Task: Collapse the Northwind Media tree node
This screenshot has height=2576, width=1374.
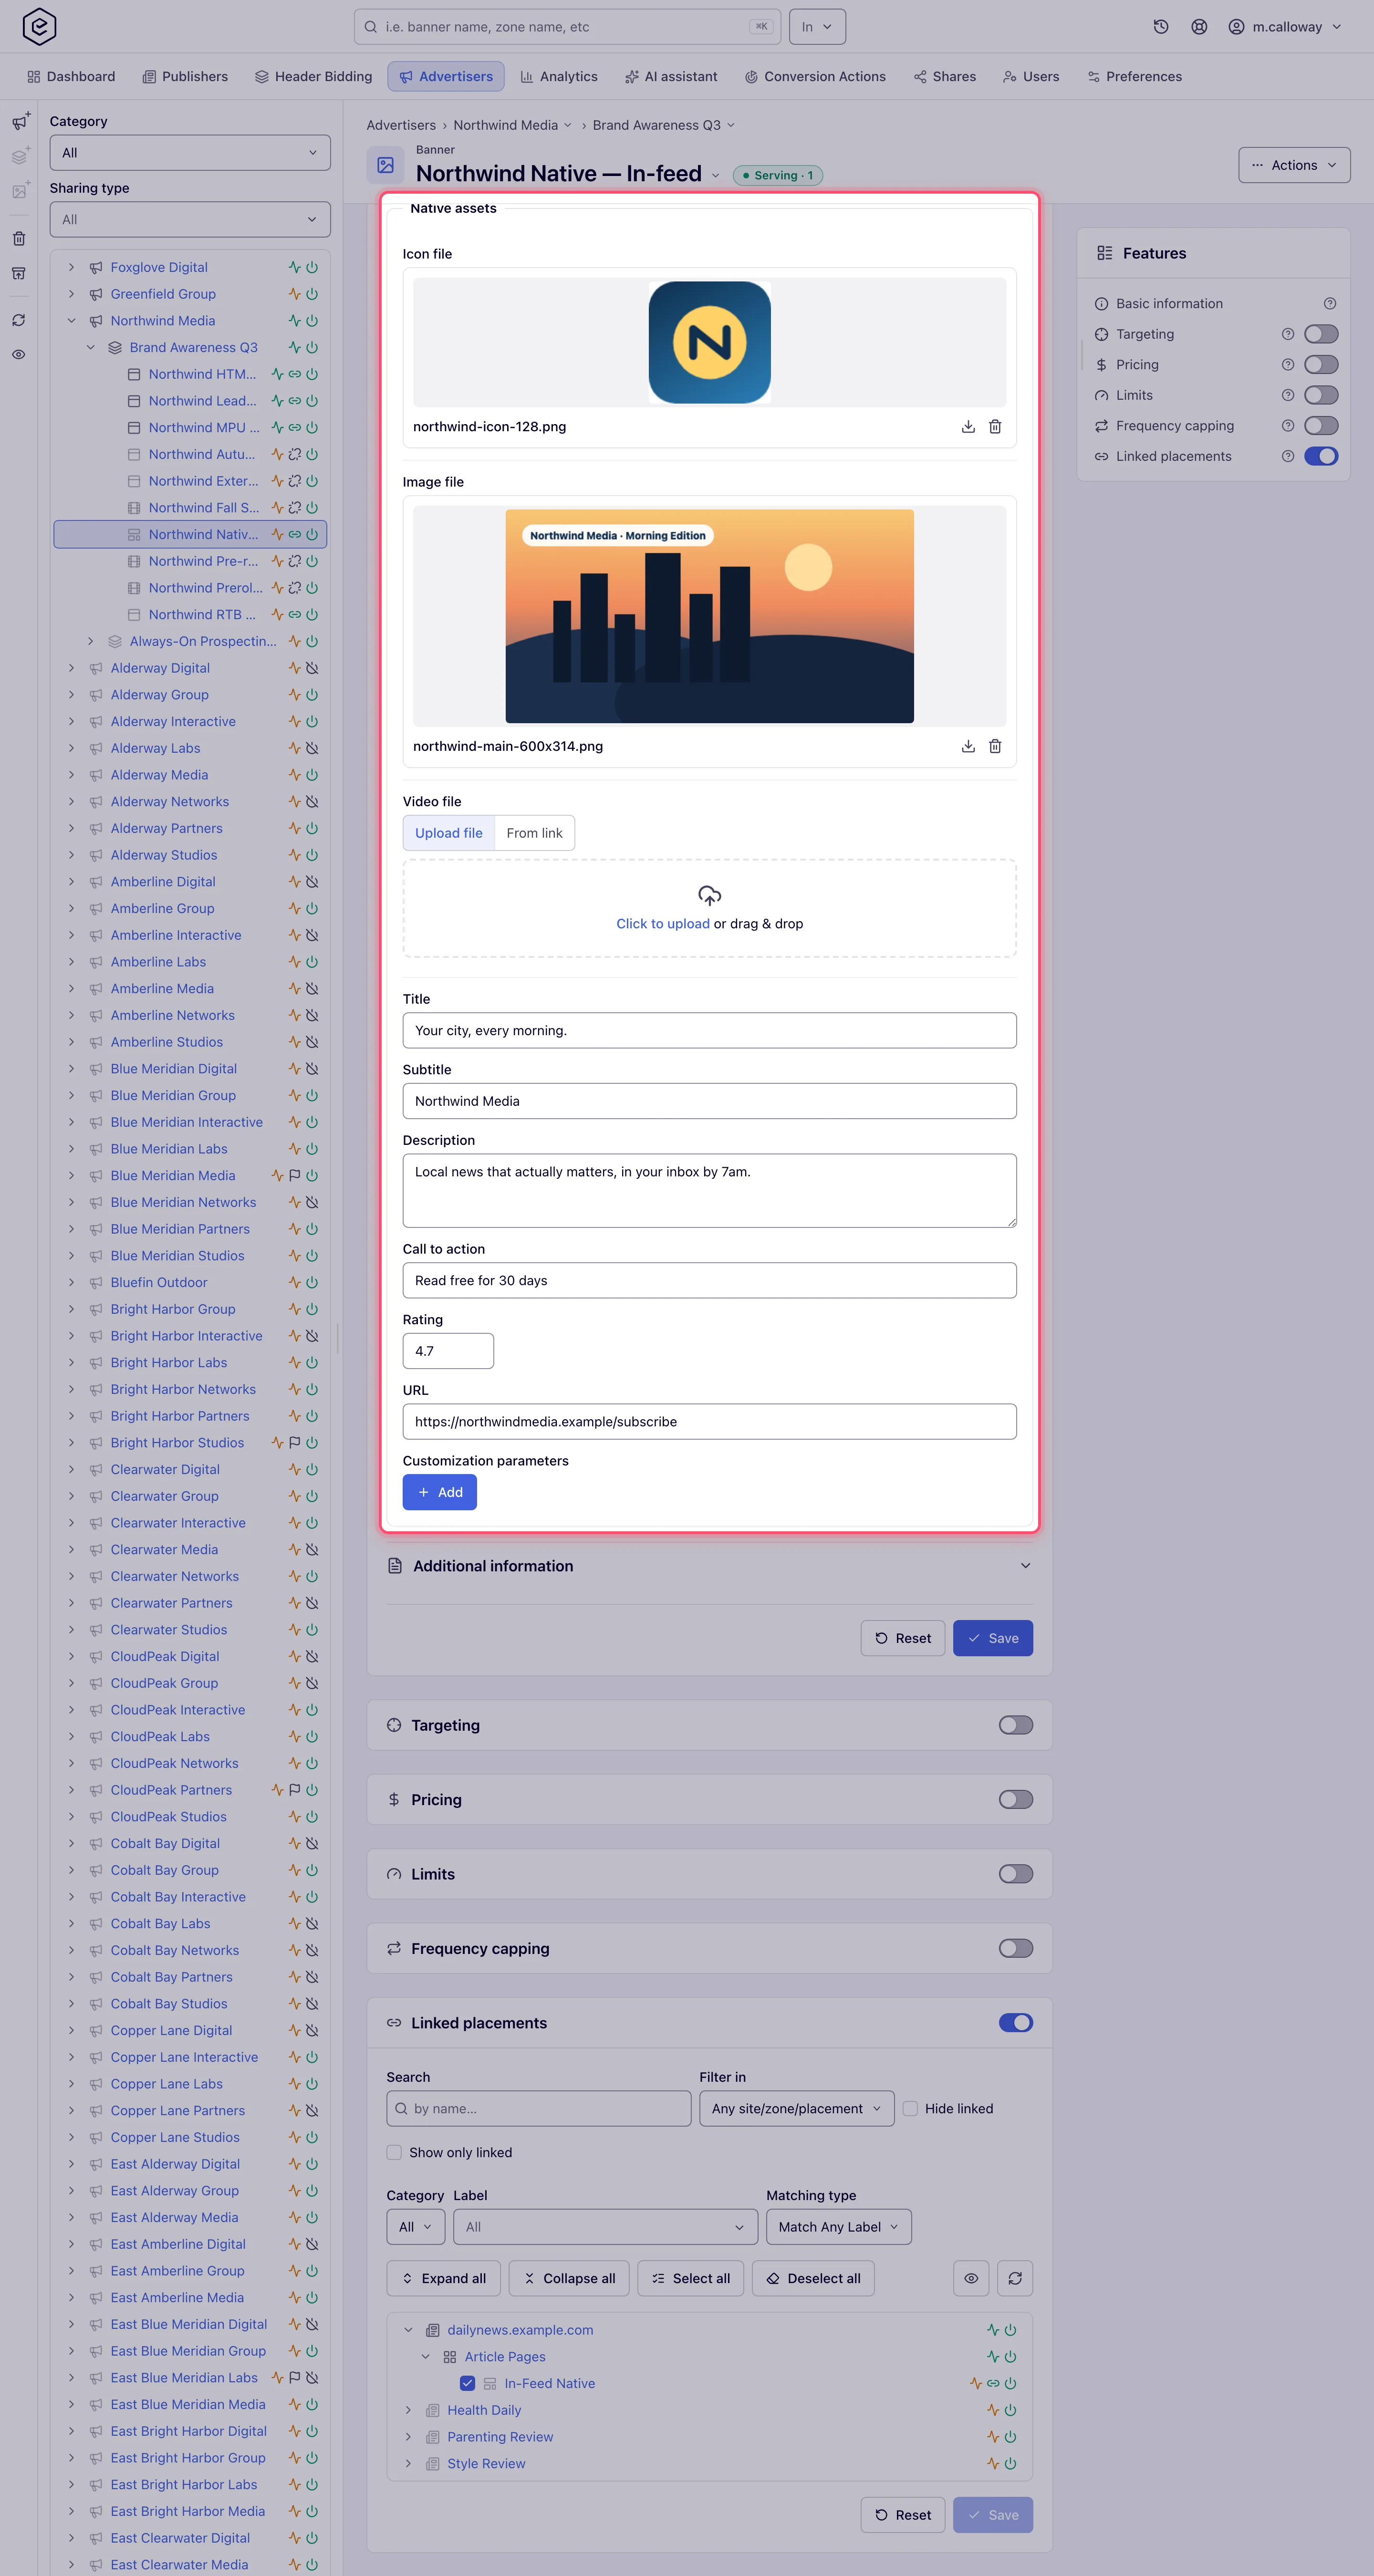Action: (71, 321)
